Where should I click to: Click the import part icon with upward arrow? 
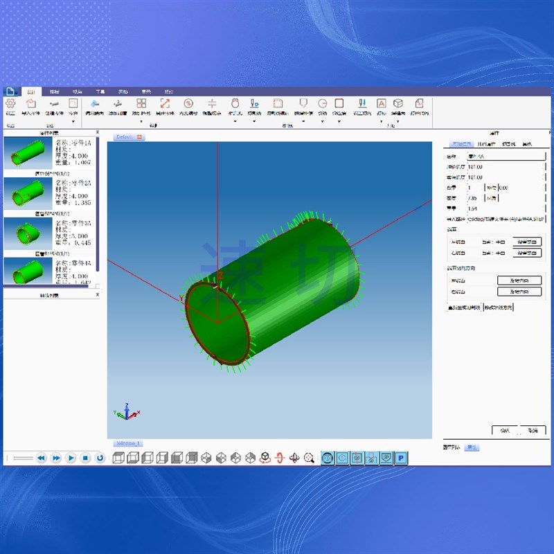point(31,103)
